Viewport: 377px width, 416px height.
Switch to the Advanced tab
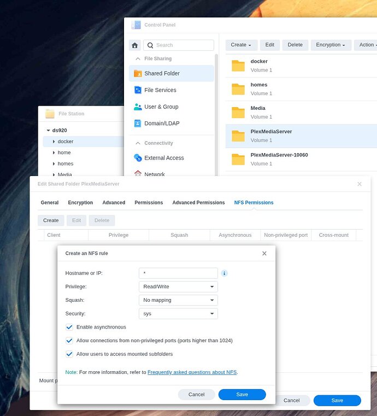click(x=114, y=203)
